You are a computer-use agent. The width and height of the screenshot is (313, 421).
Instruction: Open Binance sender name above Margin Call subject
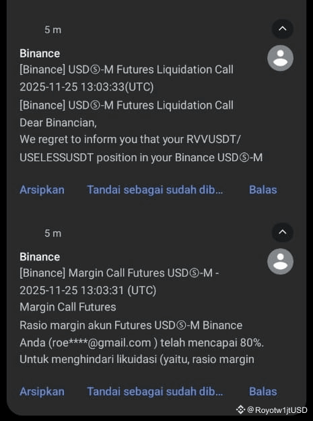pos(40,257)
